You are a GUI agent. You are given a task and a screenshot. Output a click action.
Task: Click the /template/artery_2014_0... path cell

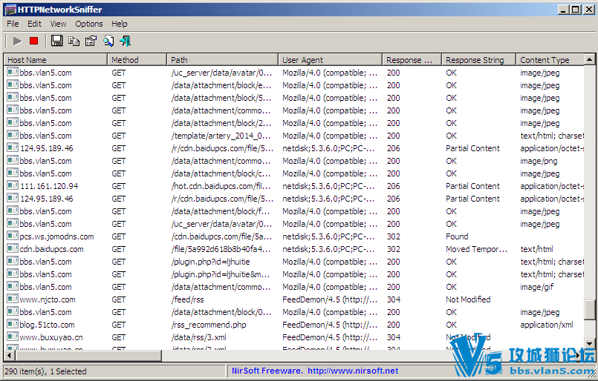(221, 136)
